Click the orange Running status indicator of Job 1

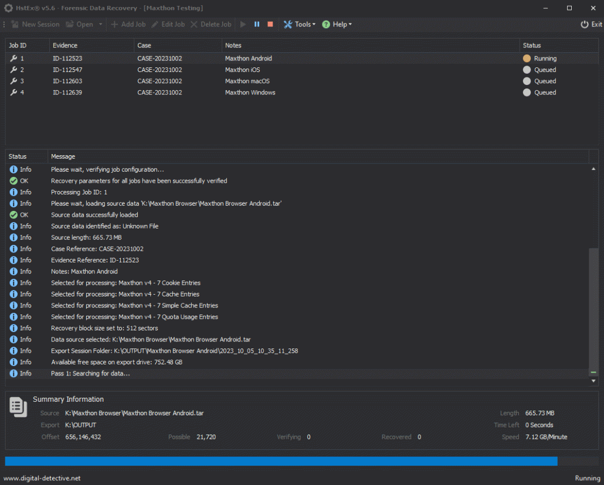(527, 59)
